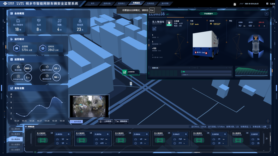Open the 跟随视角 view dropdown
This screenshot has height=156, width=278.
click(121, 121)
